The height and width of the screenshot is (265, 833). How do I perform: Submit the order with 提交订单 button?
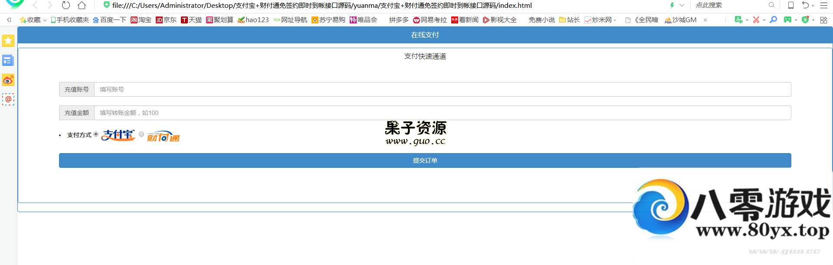(425, 160)
